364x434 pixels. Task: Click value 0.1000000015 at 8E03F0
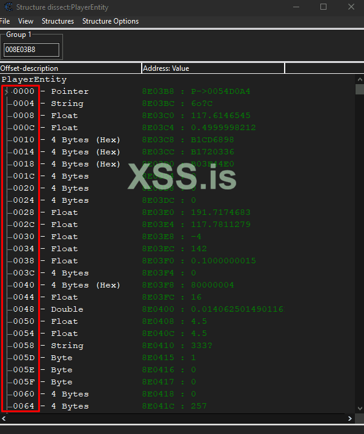tap(223, 261)
